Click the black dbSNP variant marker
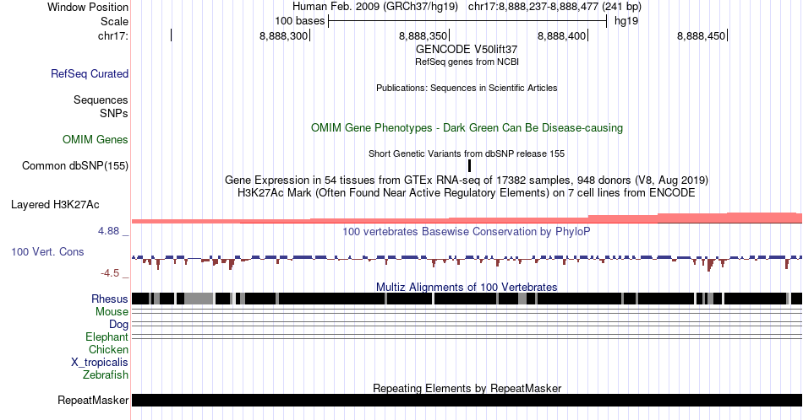This screenshot has height=420, width=803. 469,165
